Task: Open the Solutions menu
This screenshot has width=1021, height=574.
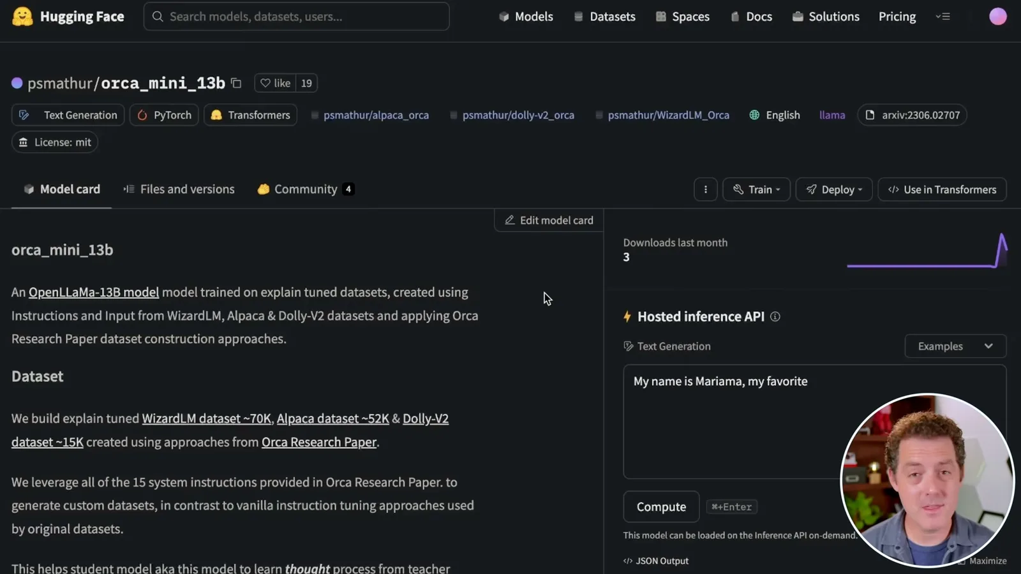Action: point(826,17)
